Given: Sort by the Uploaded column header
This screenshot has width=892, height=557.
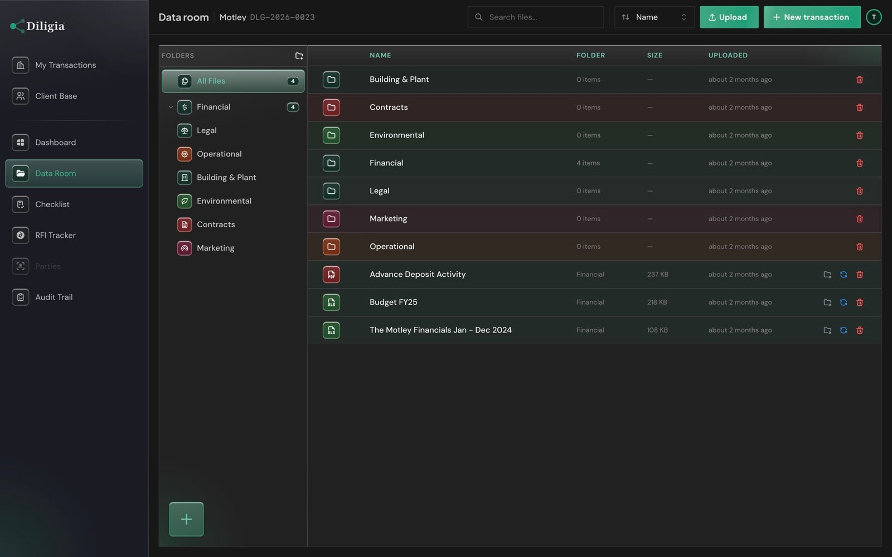Looking at the screenshot, I should tap(728, 55).
